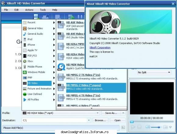This screenshot has width=177, height=134.
Task: Click the log icon beside the status bar
Action: tap(123, 128)
